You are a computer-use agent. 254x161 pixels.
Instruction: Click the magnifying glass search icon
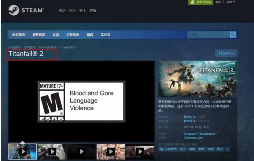pyautogui.click(x=233, y=35)
